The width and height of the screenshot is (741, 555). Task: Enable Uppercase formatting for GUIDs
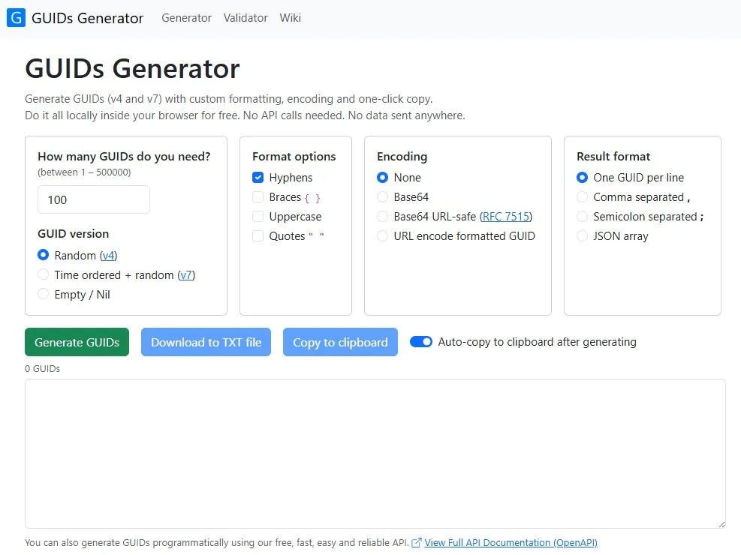click(258, 216)
